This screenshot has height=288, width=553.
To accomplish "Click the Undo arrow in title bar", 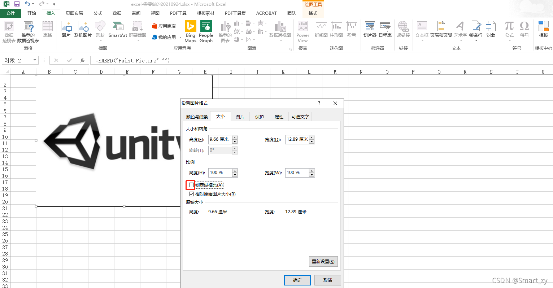I will (x=28, y=4).
